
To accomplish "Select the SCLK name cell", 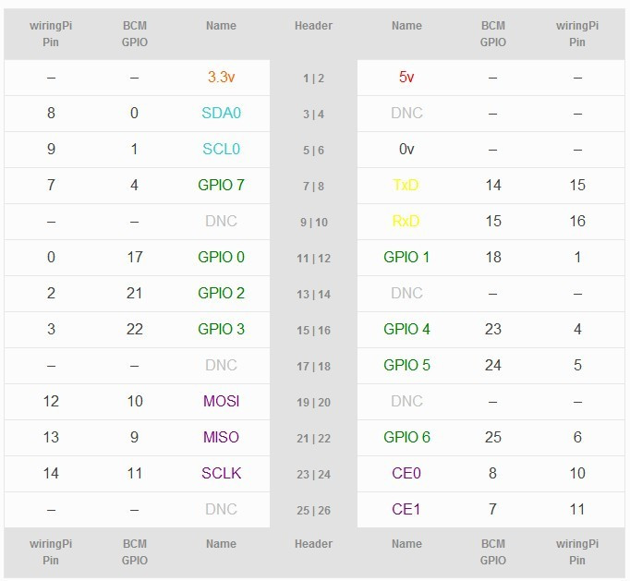I will 221,473.
